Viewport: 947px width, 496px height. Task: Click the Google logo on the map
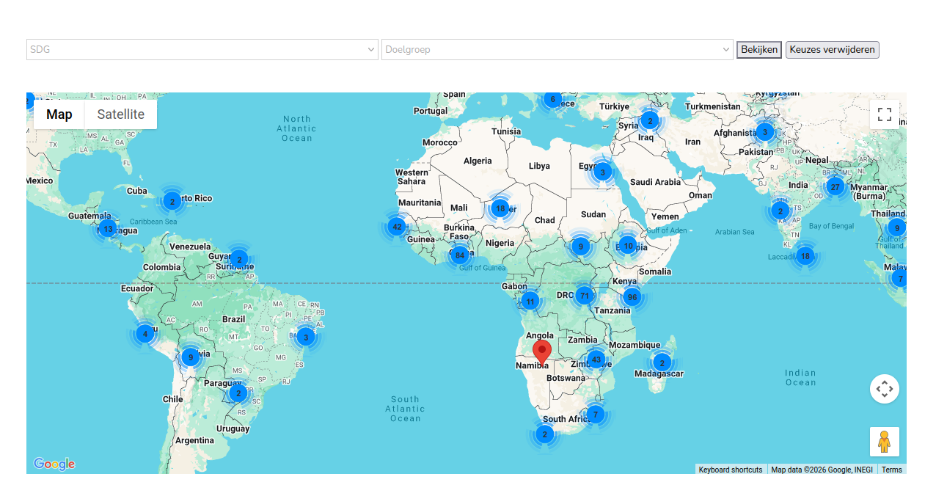pos(54,464)
